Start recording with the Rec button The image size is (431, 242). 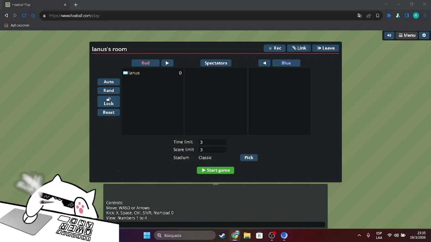click(x=275, y=48)
